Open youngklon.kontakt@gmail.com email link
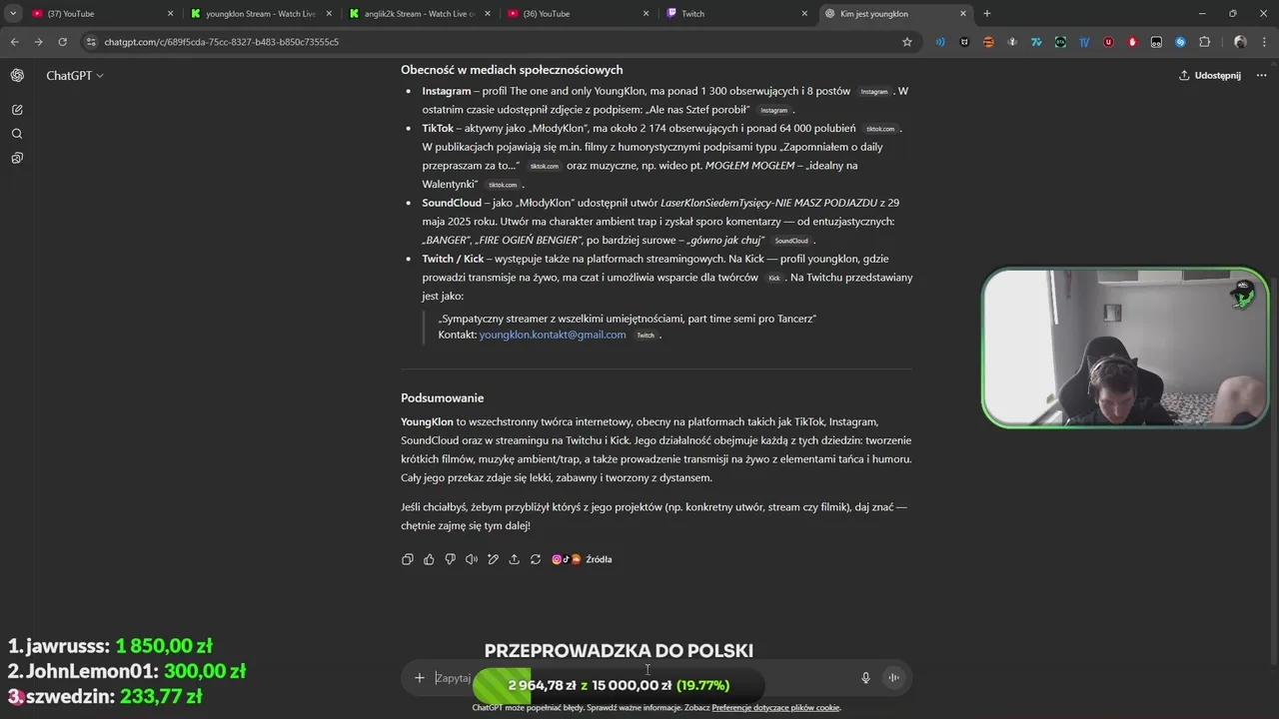Image resolution: width=1279 pixels, height=719 pixels. tap(553, 335)
